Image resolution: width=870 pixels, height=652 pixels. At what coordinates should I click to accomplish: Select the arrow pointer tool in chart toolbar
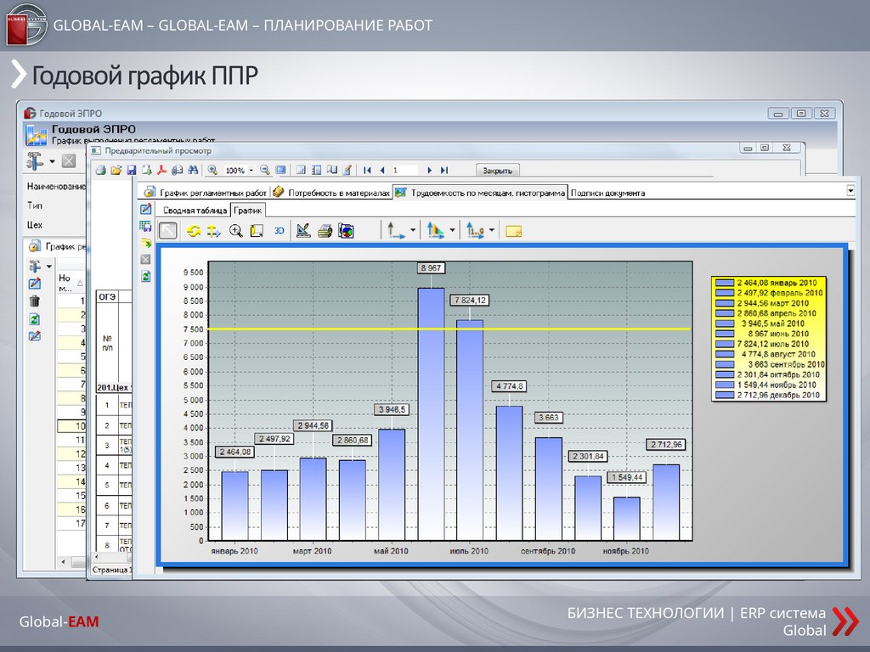[x=168, y=231]
